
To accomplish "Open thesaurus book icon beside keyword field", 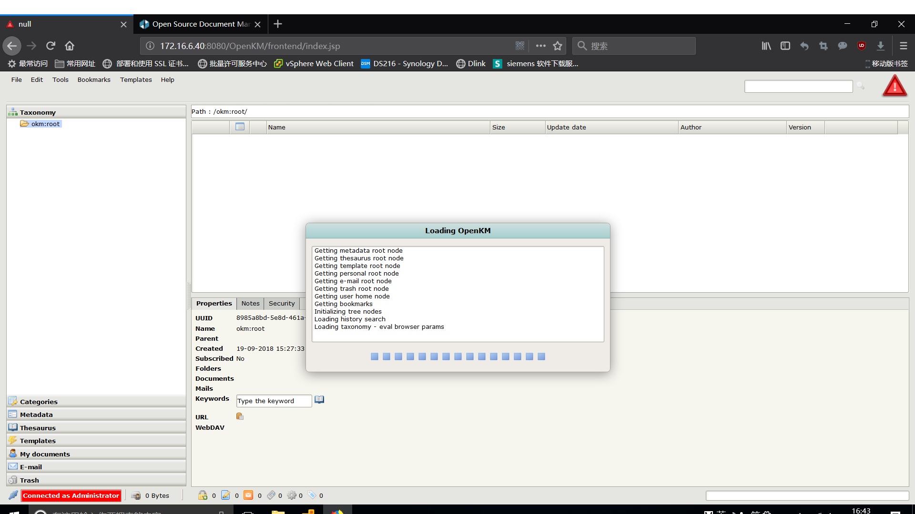I will coord(319,400).
